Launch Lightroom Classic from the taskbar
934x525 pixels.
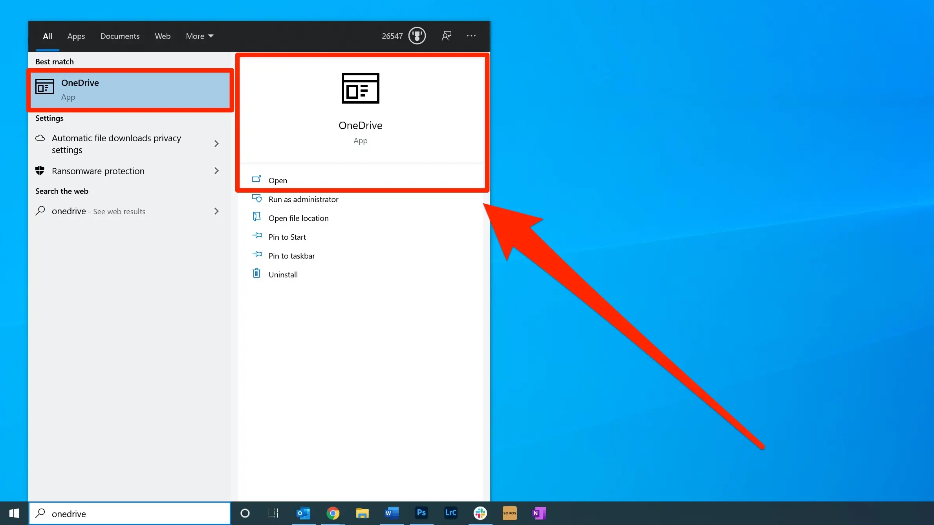pos(451,513)
